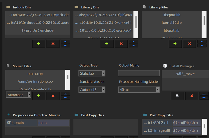Open the Exception Handling Model dropdown
The image size is (209, 138).
click(139, 89)
